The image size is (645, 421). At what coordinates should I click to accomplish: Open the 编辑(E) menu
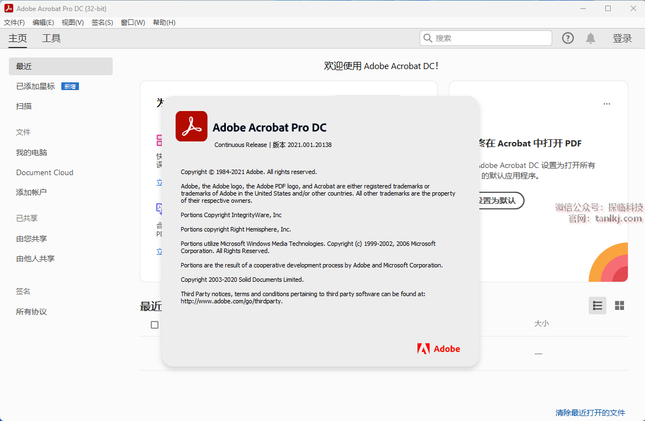(43, 22)
